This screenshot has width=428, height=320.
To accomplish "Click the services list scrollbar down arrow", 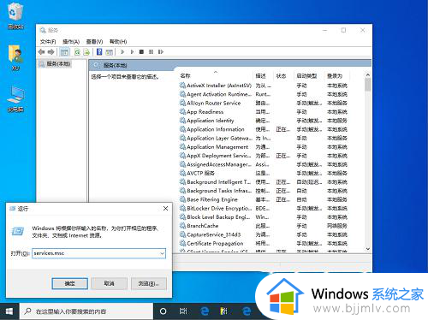I will [x=368, y=249].
